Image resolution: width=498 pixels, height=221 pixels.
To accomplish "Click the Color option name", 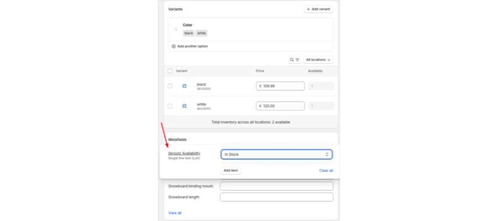I will (188, 25).
